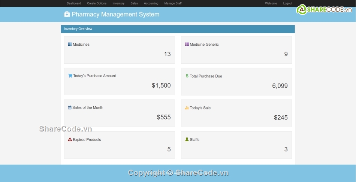This screenshot has width=356, height=182.
Task: Click the red warning Expired Products icon
Action: (x=70, y=139)
